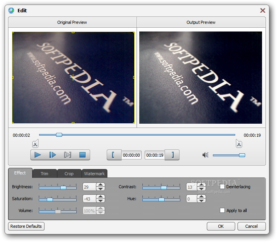
Task: Click the Brightness value field showing 29
Action: 89,187
